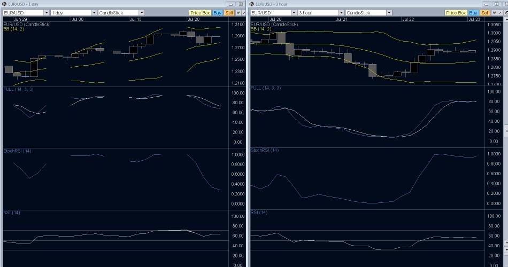Click the Jul 06 date on the 1 day time axis

tap(78, 19)
